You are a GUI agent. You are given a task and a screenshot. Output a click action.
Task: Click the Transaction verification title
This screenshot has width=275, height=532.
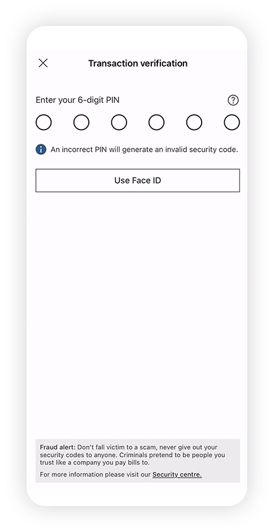[138, 63]
